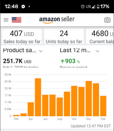114x131 pixels.
Task: Open the Current balance card
Action: click(x=100, y=36)
